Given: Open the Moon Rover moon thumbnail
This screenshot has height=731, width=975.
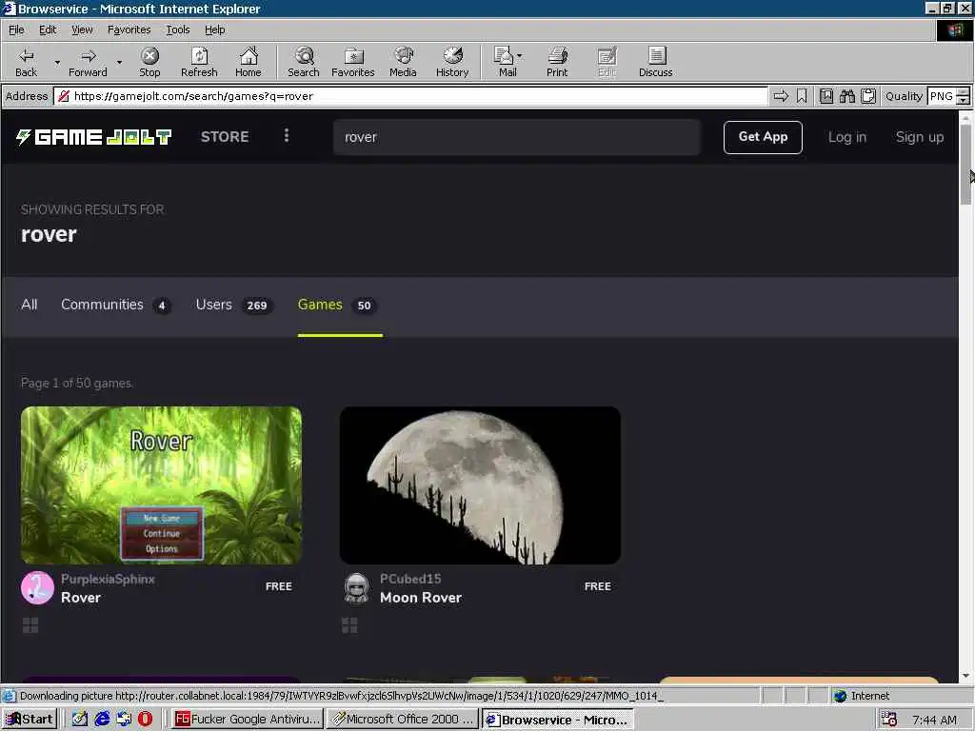Looking at the screenshot, I should pos(480,484).
